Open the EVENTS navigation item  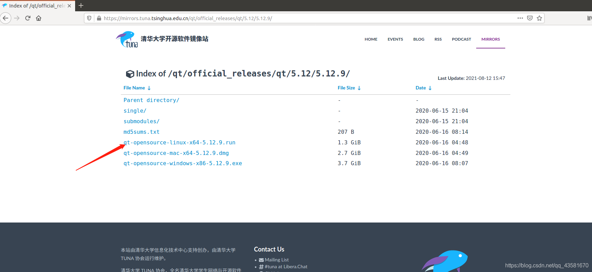click(x=395, y=39)
